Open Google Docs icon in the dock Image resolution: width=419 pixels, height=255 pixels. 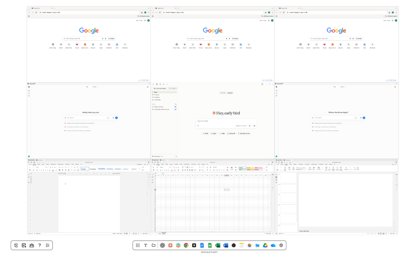pos(202,245)
